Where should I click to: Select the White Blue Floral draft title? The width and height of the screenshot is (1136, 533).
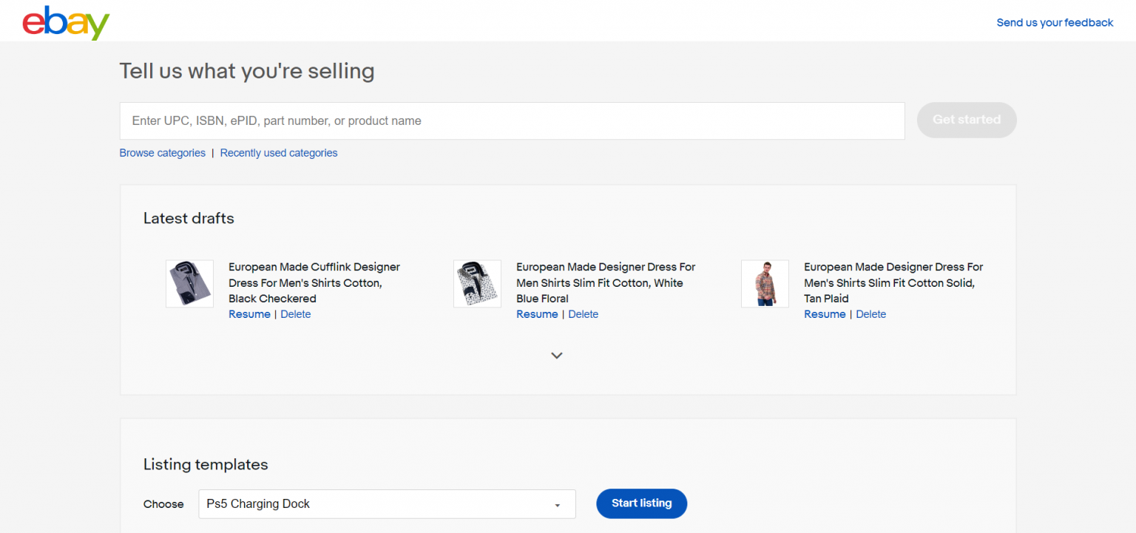coord(606,283)
